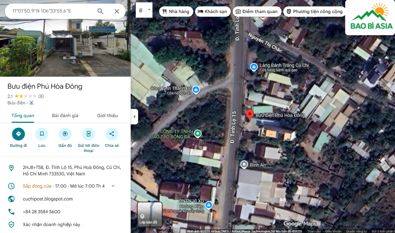Switch to the Bài đánh giá tab
395x233 pixels.
(x=65, y=116)
